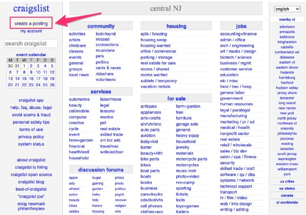Open accounting+finance jobs
The height and width of the screenshot is (215, 306).
238,34
